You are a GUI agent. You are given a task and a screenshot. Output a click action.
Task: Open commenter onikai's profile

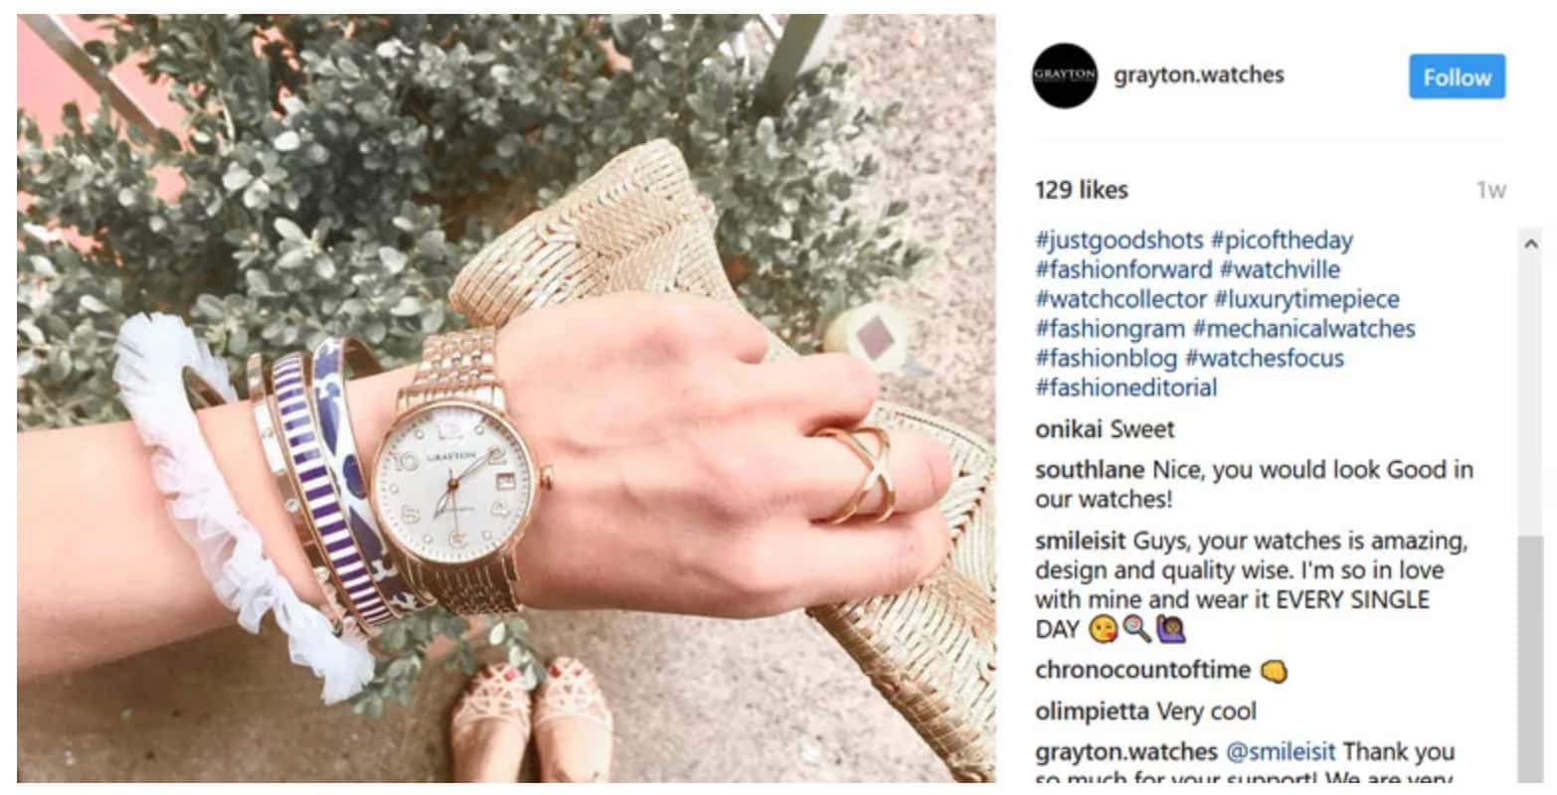(1069, 429)
